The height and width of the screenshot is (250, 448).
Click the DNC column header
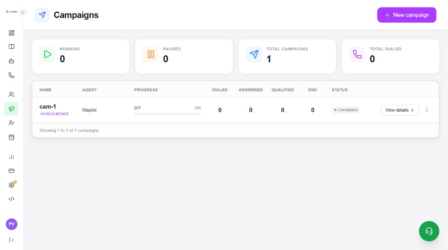point(312,90)
